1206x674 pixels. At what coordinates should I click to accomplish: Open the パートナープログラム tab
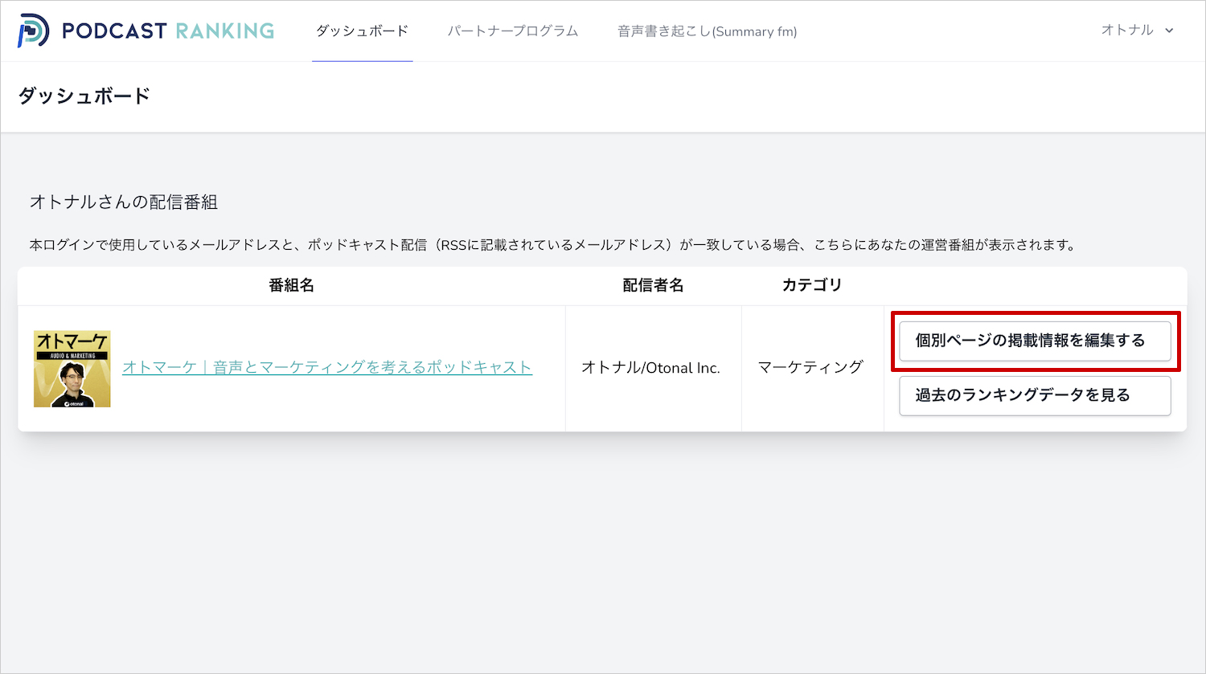pos(512,31)
